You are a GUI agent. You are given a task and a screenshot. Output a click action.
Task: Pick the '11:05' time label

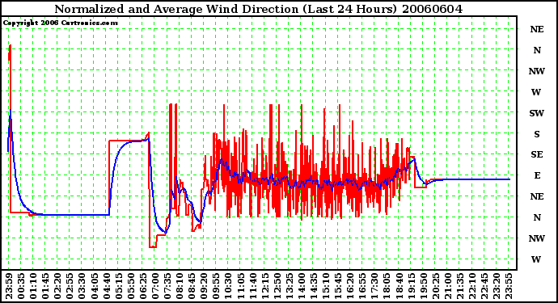(240, 286)
